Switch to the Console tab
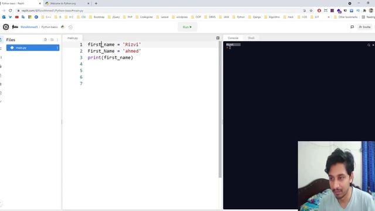375x211 pixels. pyautogui.click(x=233, y=38)
